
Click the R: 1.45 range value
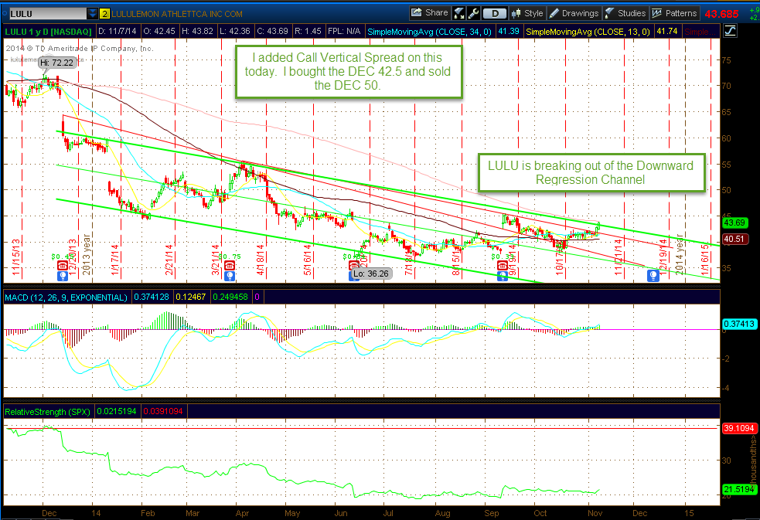click(308, 31)
